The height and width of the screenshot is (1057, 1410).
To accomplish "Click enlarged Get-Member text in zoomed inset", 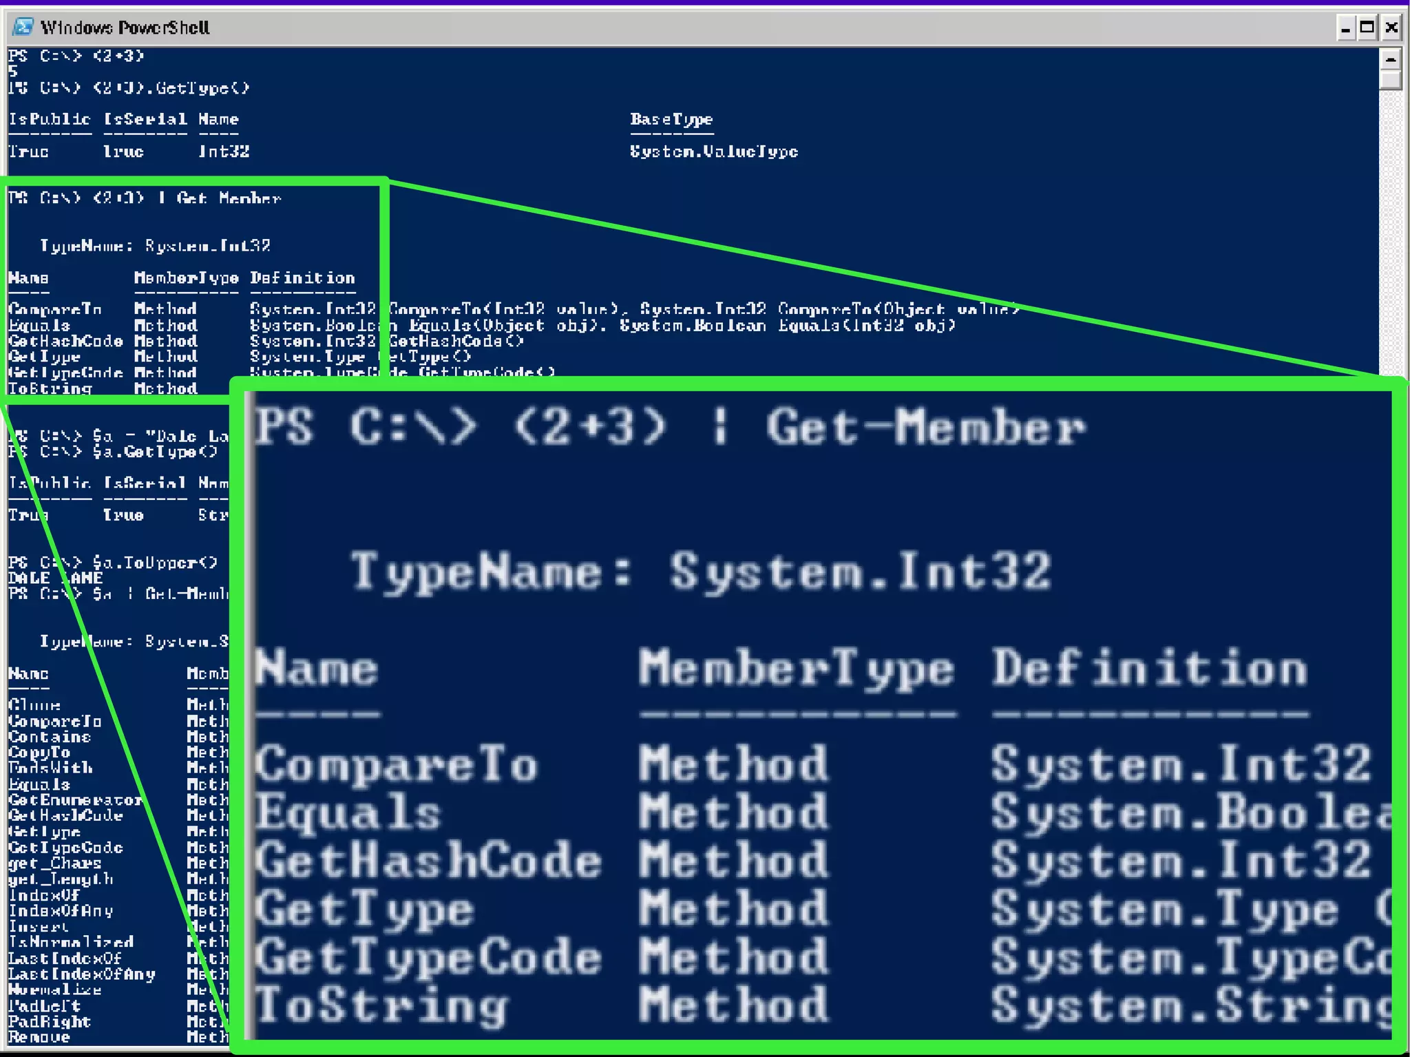I will (x=925, y=428).
